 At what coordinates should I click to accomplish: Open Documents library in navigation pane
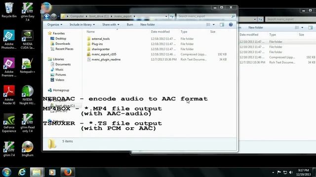pyautogui.click(x=61, y=64)
